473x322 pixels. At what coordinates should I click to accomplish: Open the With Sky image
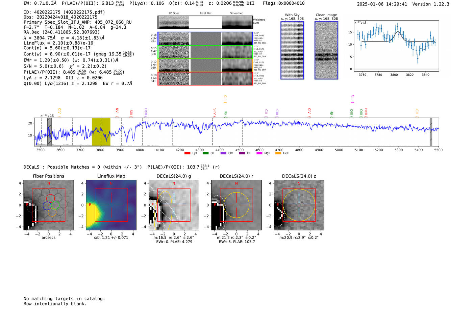pos(292,50)
